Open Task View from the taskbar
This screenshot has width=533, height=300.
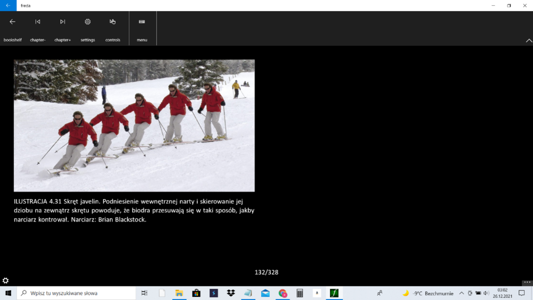[144, 293]
